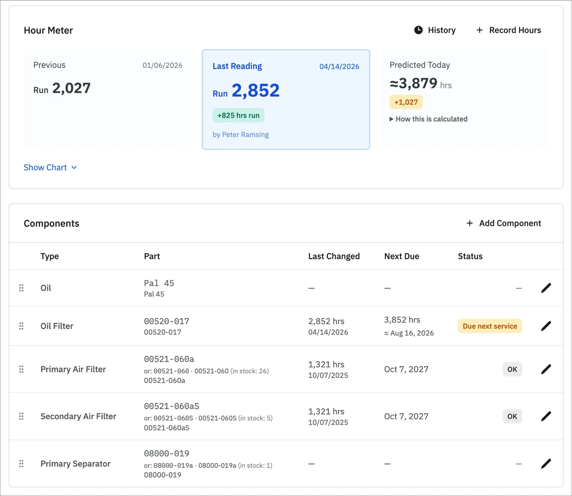Edit the Secondary Air Filter pencil icon

point(546,416)
